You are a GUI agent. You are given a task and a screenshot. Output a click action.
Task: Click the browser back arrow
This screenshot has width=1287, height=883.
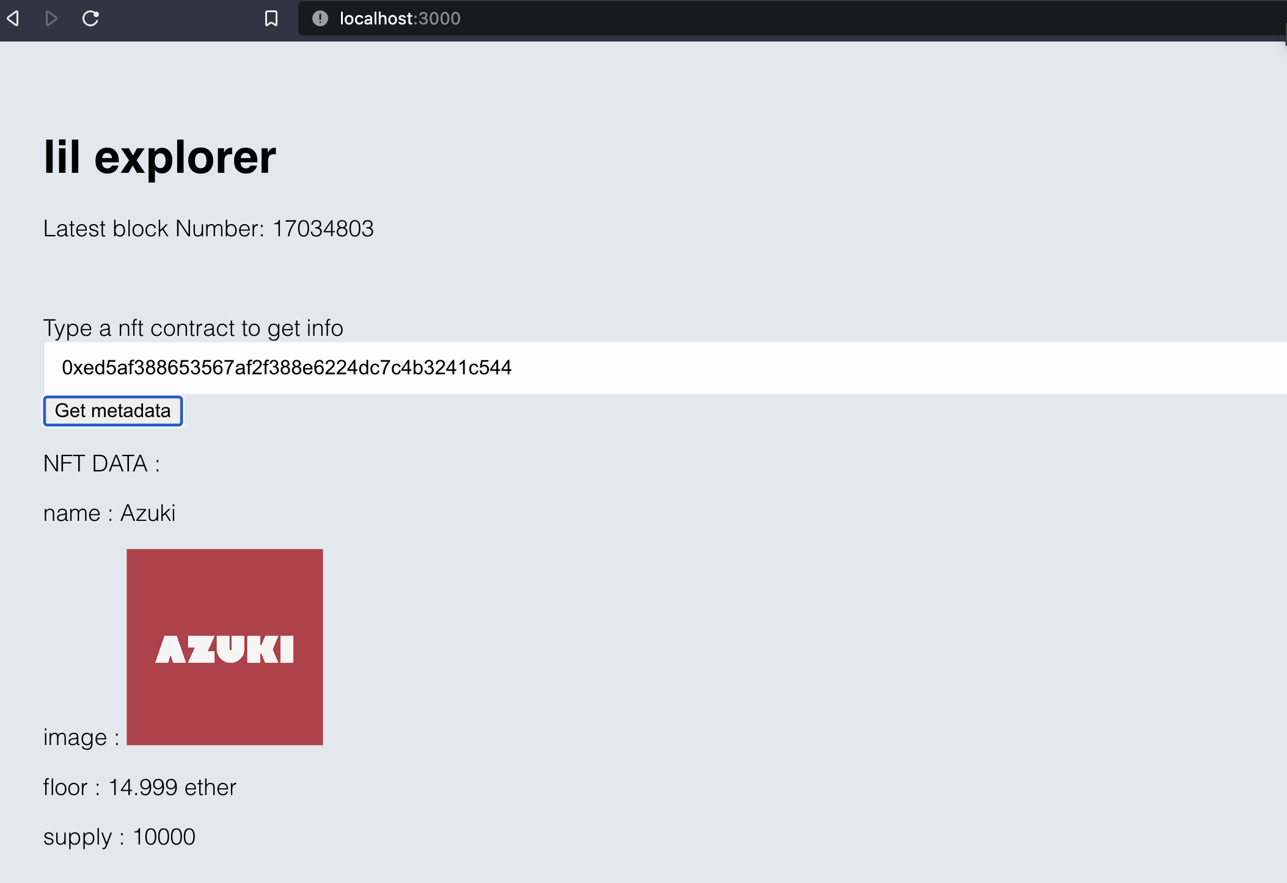point(13,18)
